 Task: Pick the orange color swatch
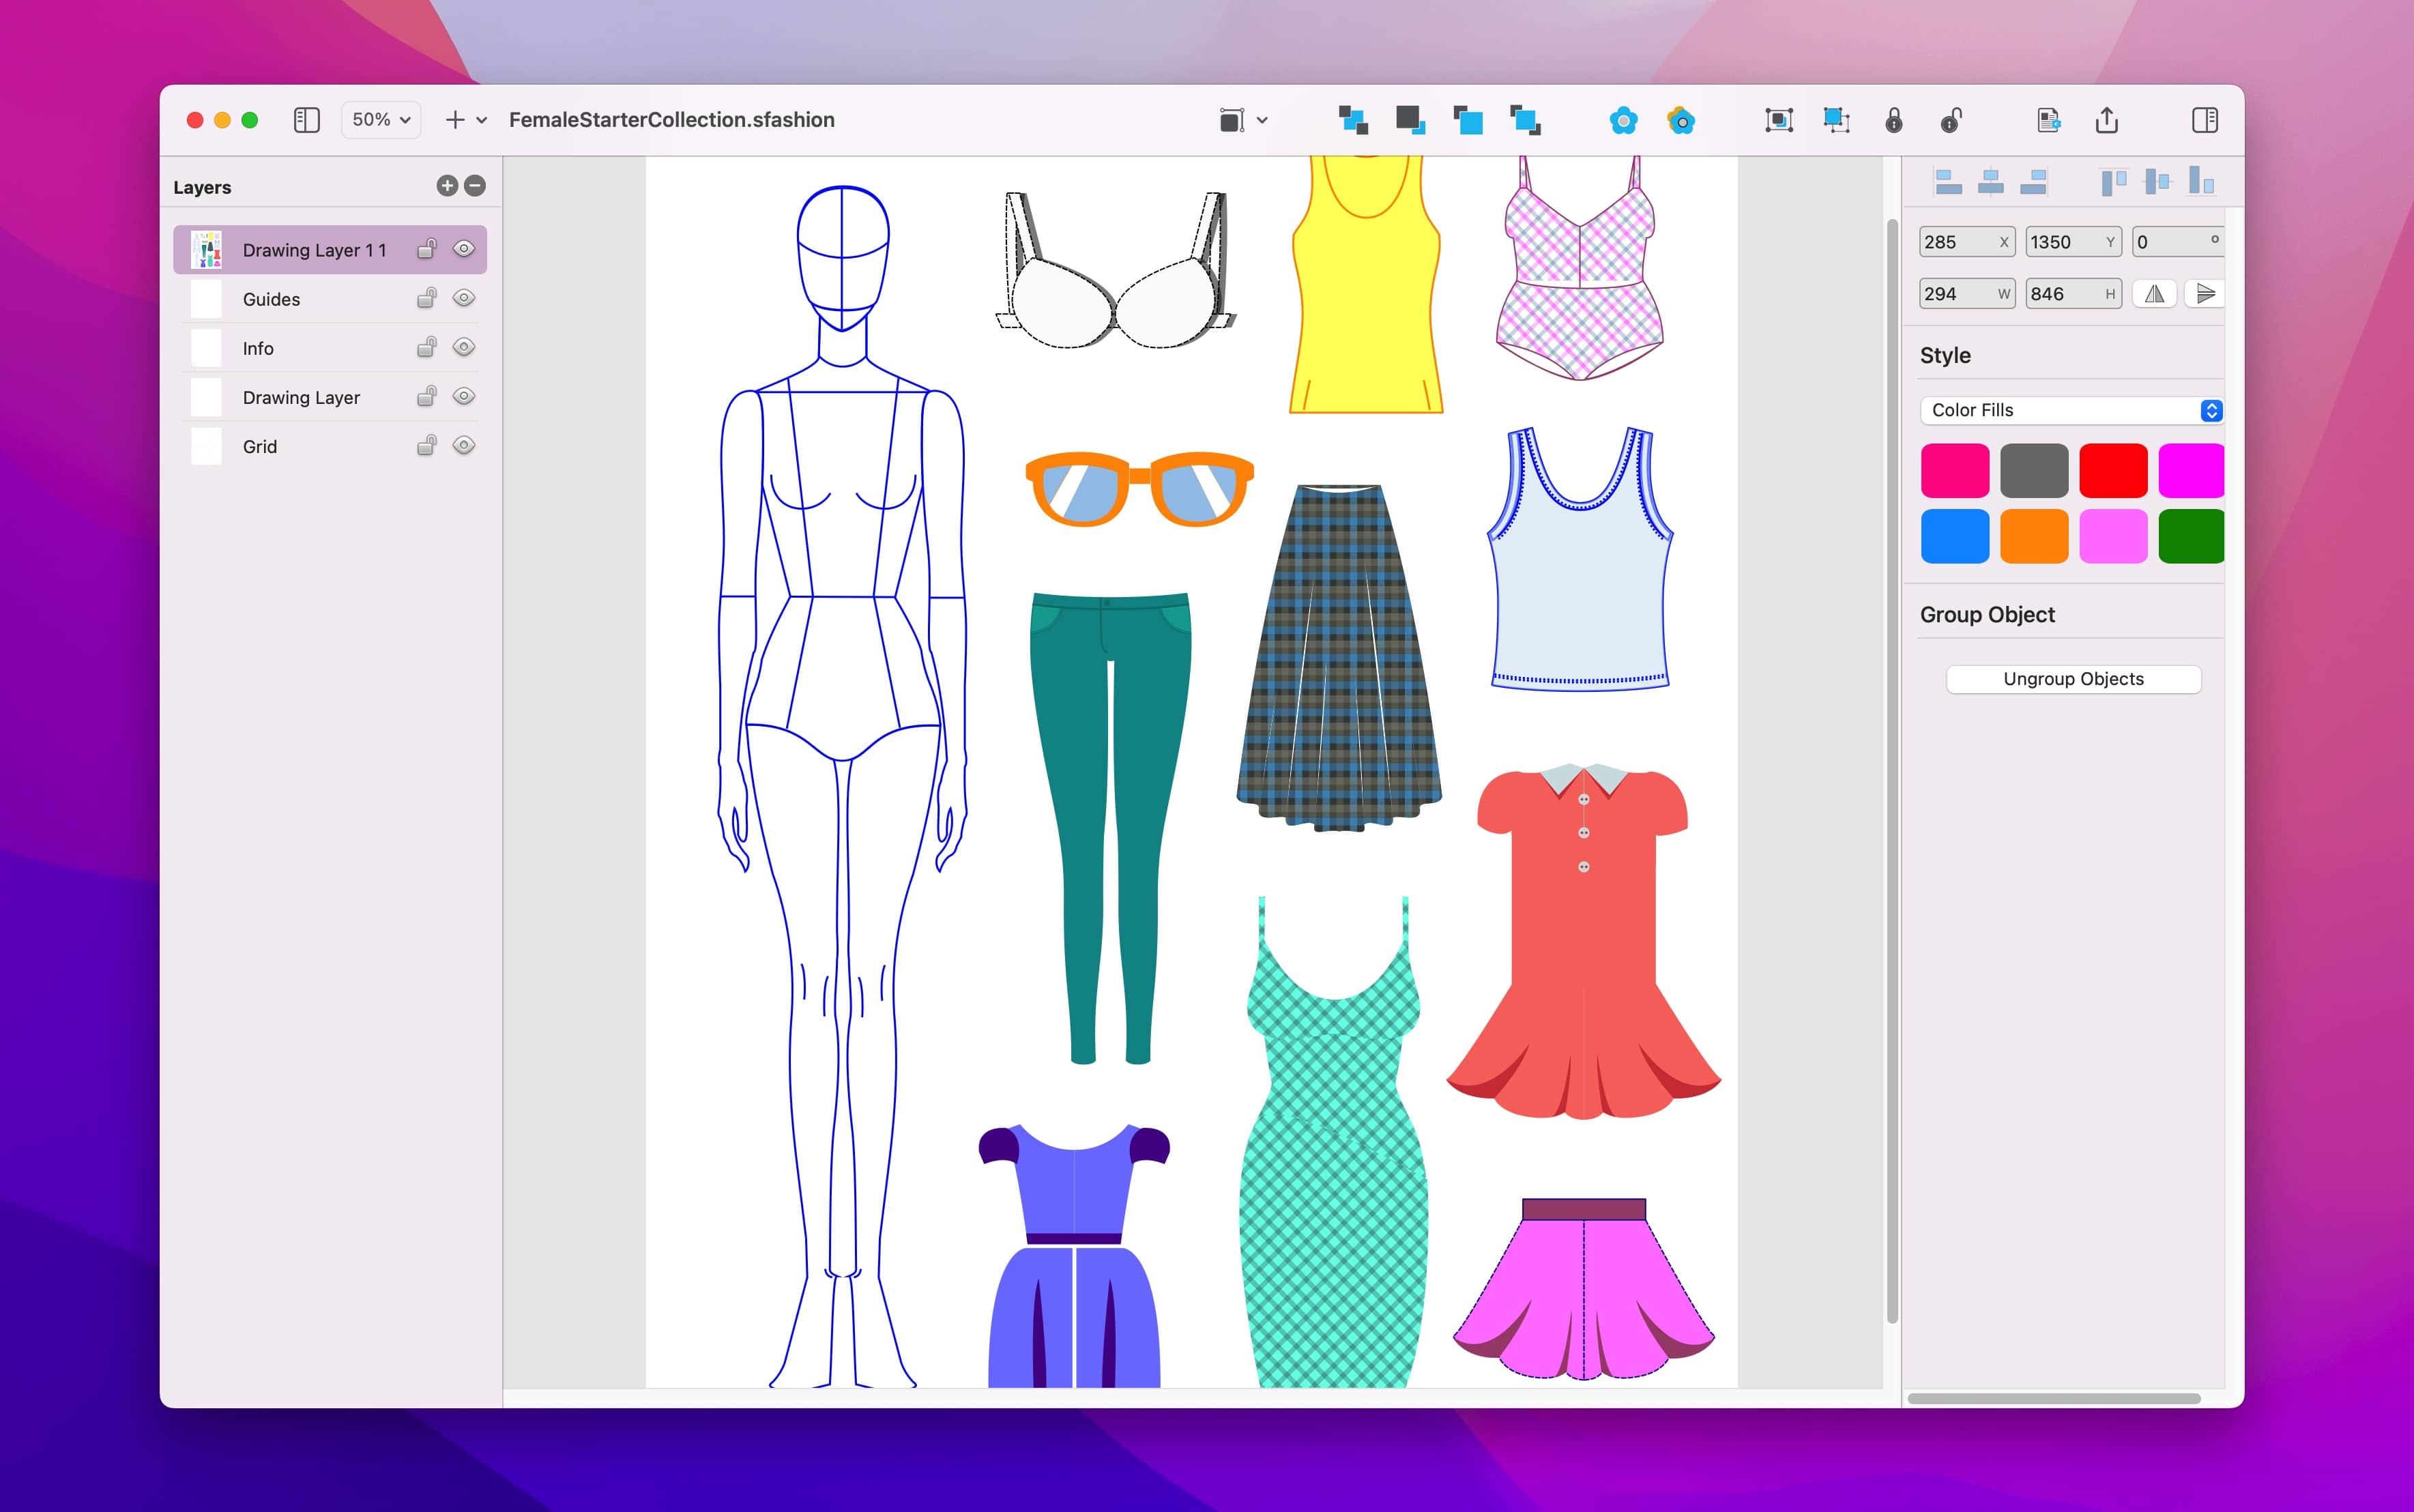(x=2034, y=536)
